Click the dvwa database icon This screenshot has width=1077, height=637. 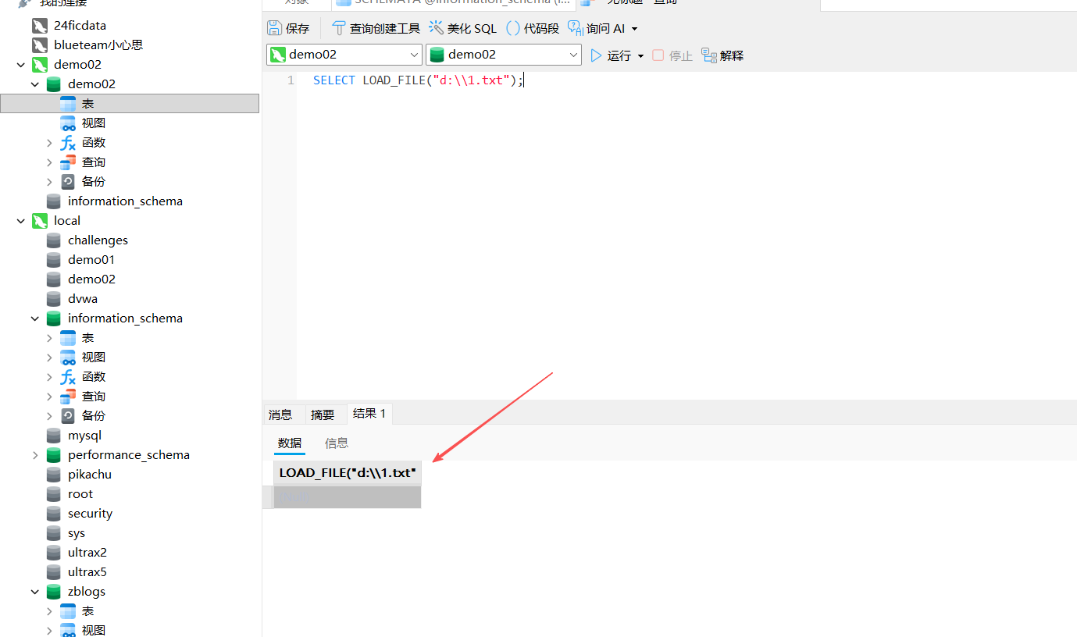pos(53,299)
